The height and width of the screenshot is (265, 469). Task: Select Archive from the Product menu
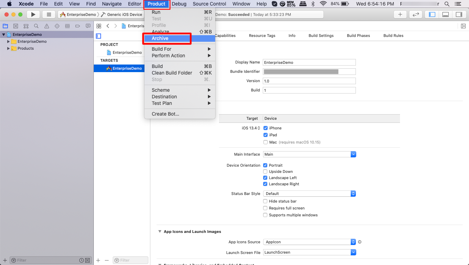click(x=180, y=38)
